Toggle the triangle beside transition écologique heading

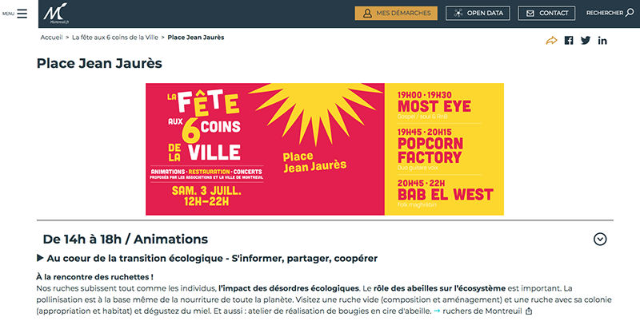tap(40, 258)
